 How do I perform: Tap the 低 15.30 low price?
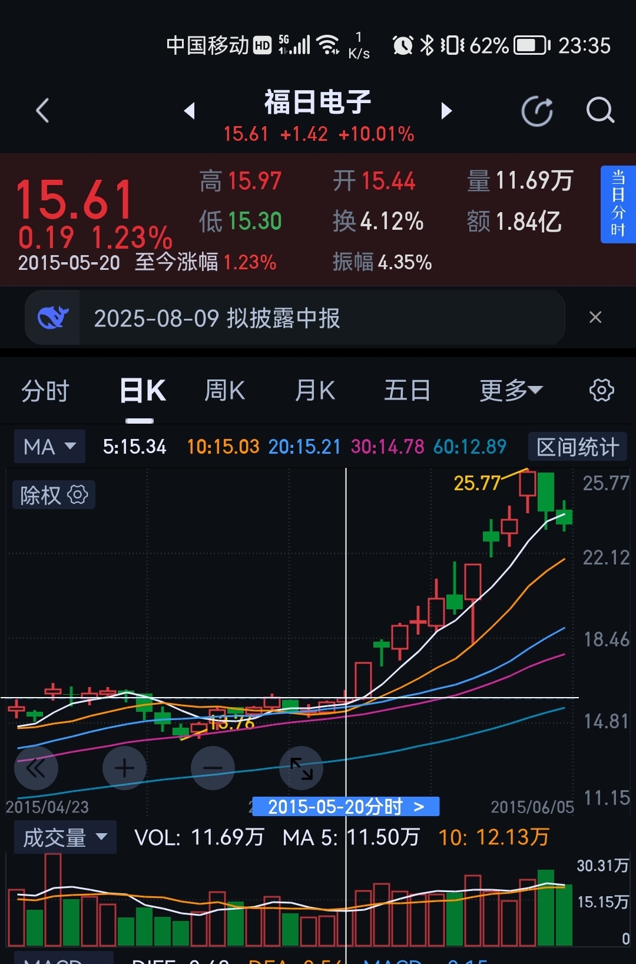(240, 222)
